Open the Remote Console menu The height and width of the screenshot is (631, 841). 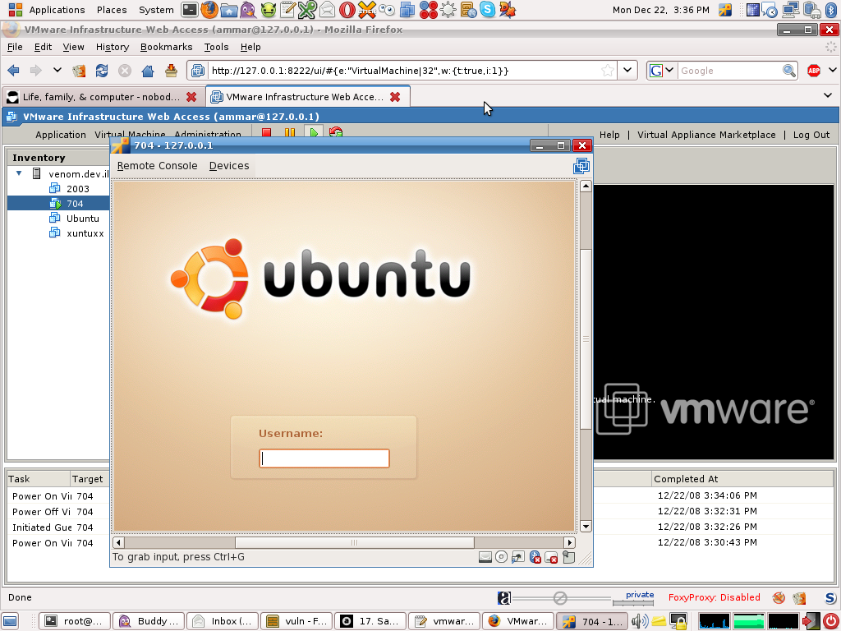coord(157,166)
